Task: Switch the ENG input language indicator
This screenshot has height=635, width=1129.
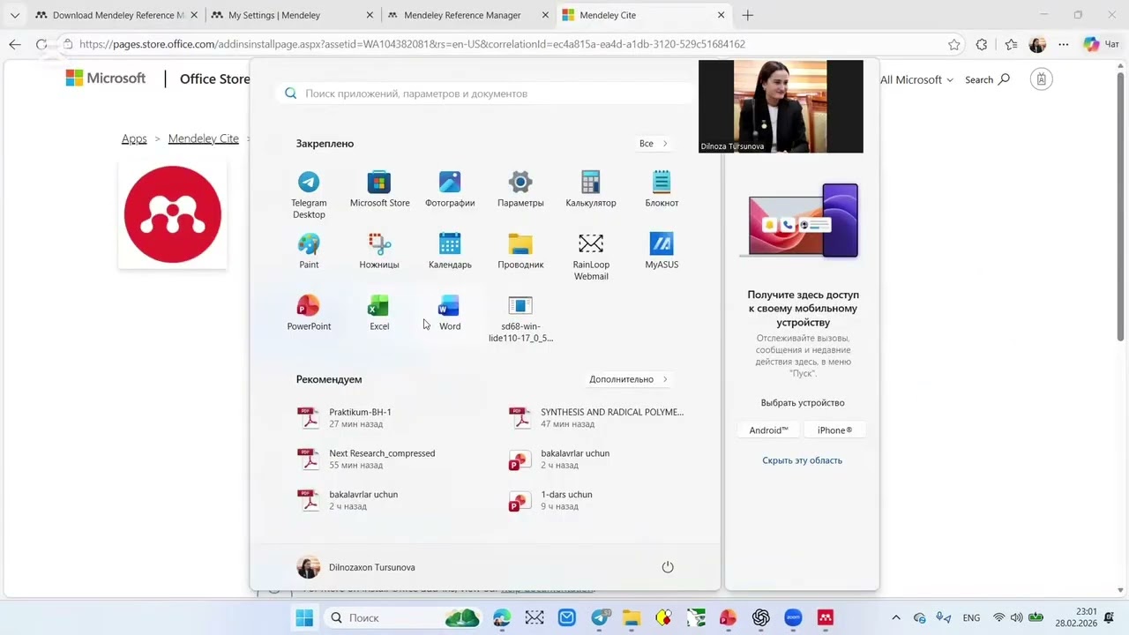Action: tap(970, 618)
